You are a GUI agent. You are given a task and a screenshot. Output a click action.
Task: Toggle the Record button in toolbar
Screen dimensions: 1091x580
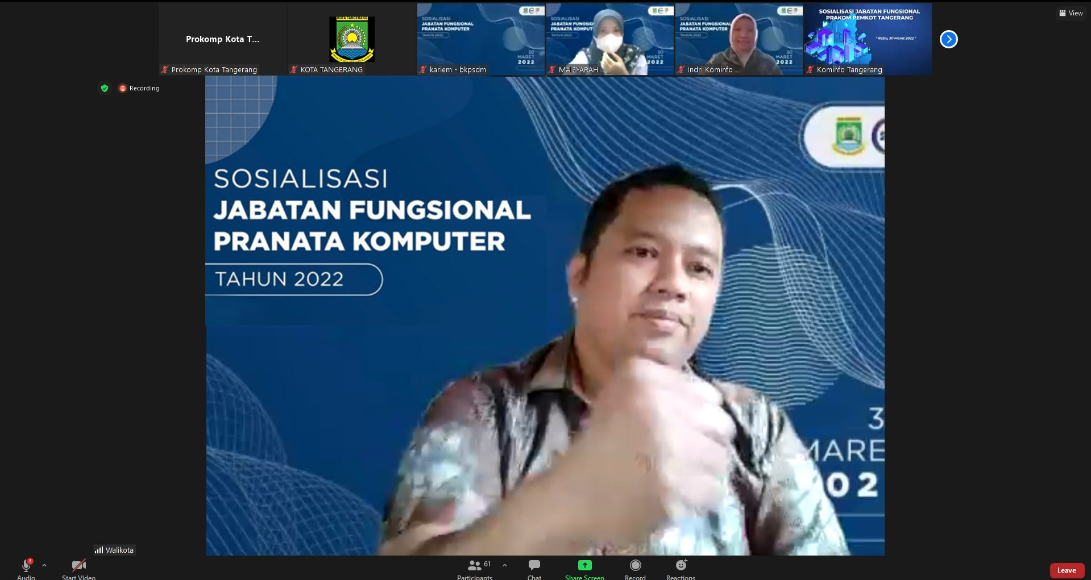pos(635,566)
